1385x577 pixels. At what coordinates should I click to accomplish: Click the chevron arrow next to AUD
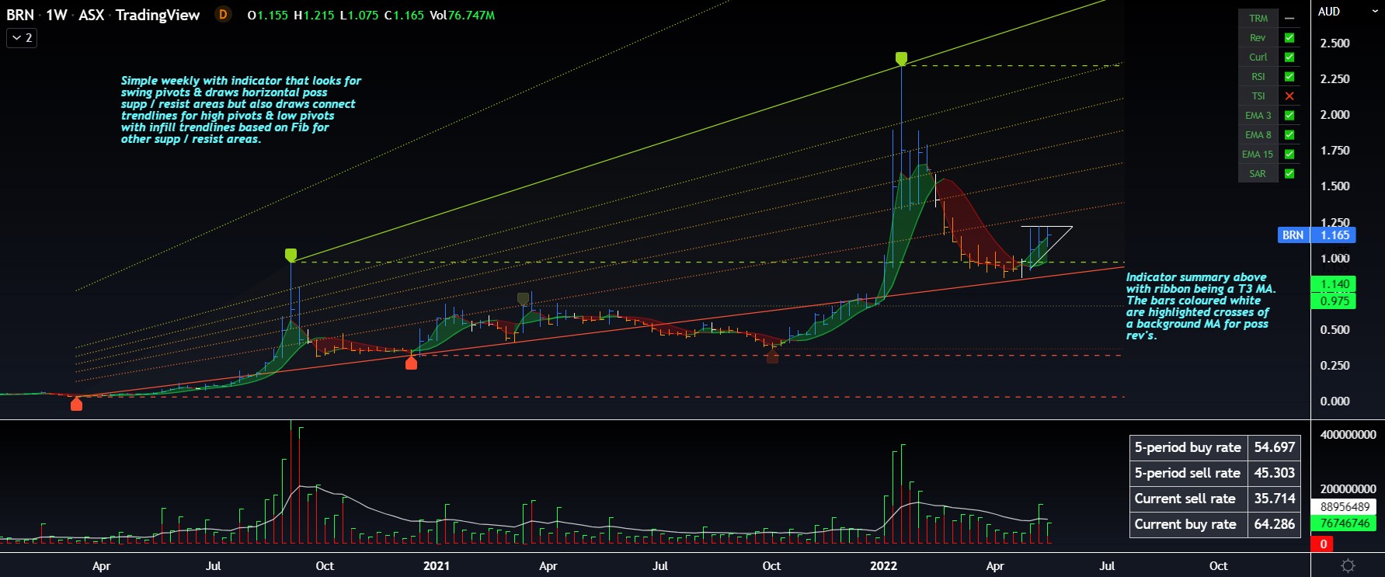1370,12
